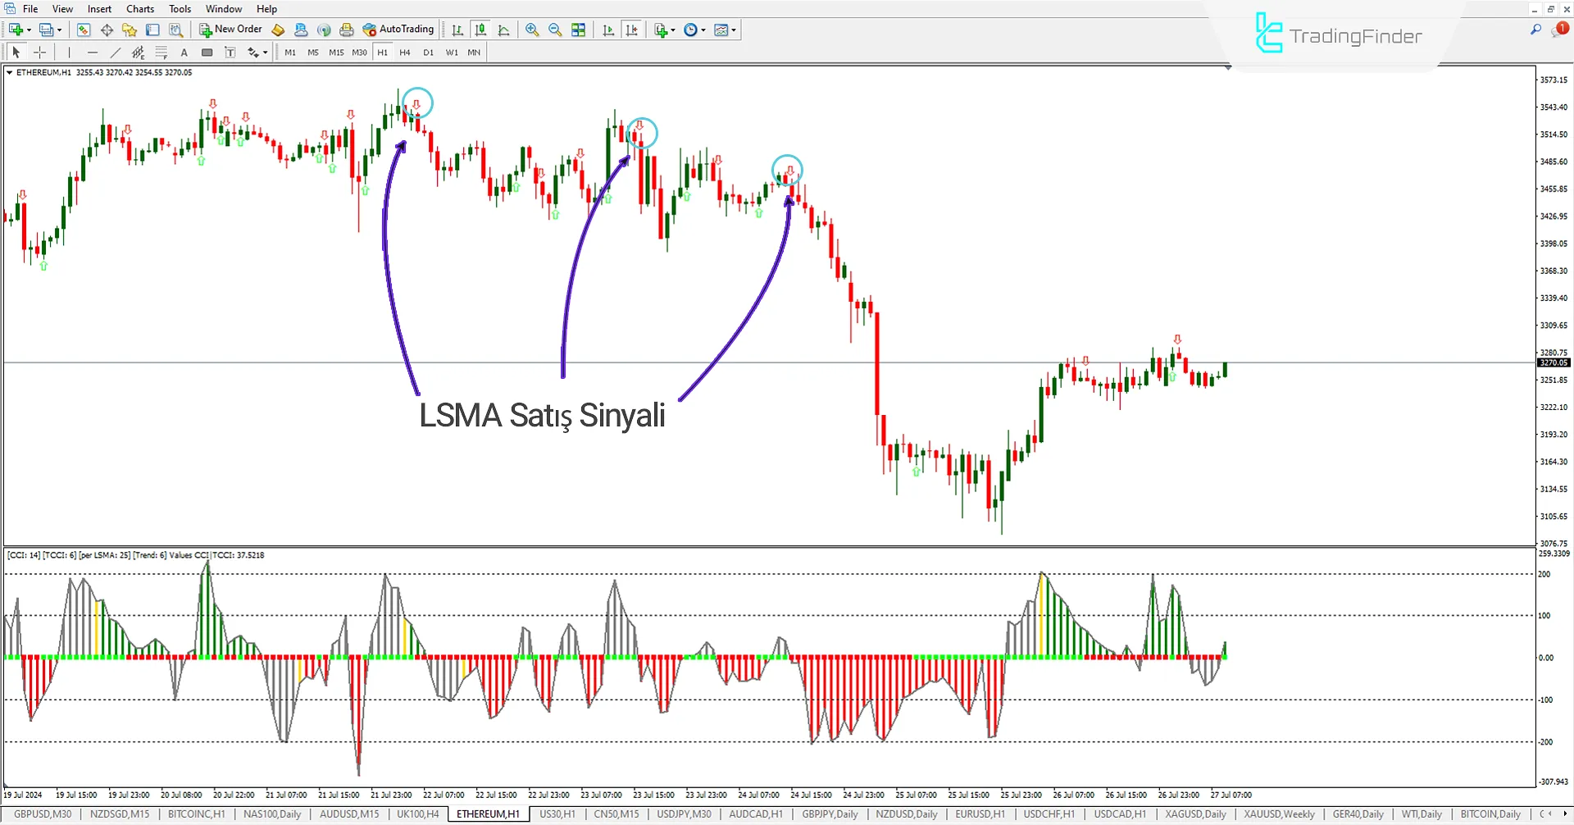
Task: Click the H4 timeframe selector
Action: point(404,52)
